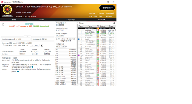Click the broadcast antenna icon
Screen dimensions: 192x104
tap(3, 24)
